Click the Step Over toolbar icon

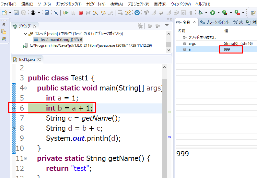pos(103,13)
